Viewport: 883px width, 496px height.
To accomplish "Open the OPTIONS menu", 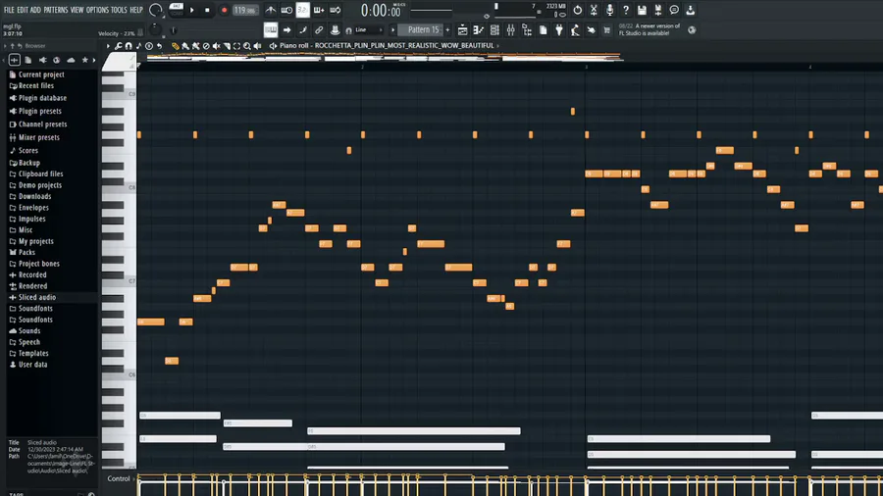I will click(x=97, y=10).
